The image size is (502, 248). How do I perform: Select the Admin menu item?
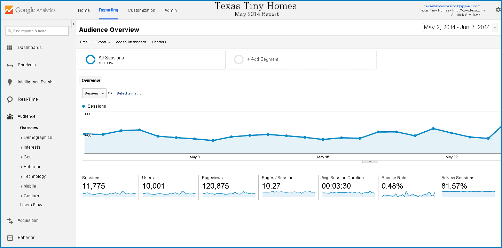tap(171, 10)
